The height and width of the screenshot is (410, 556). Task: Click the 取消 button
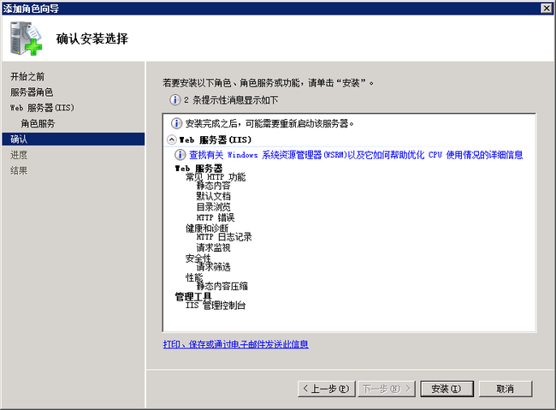click(506, 389)
